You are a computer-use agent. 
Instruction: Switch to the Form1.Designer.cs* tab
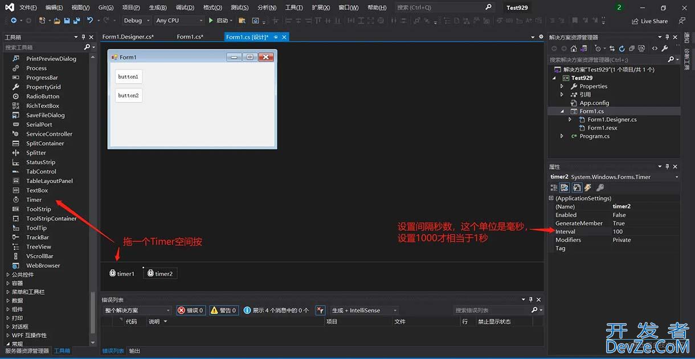[x=128, y=37]
